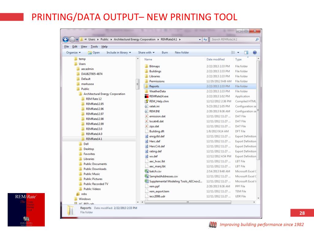Viewport: 314px width, 235px height.
Task: Select the Buildings folder icon
Action: click(x=146, y=71)
